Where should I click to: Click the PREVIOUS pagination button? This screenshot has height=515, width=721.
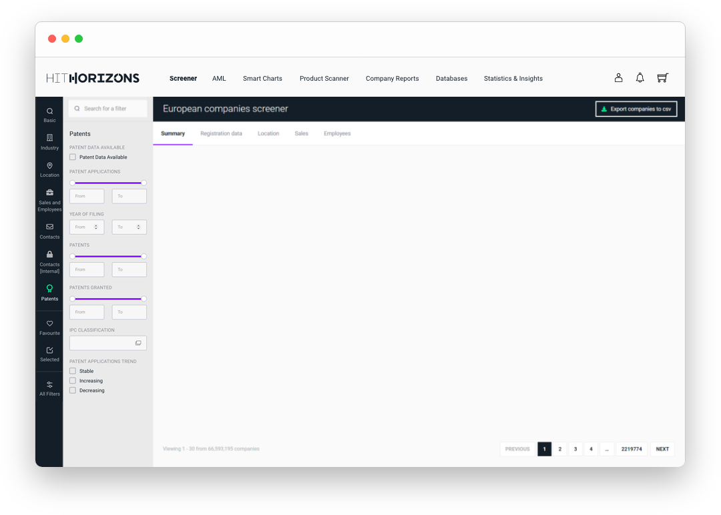click(x=517, y=450)
